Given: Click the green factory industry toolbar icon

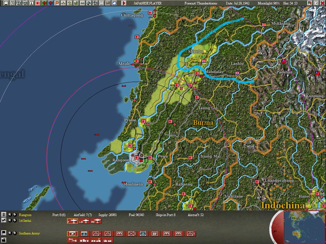Looking at the screenshot, I should (x=76, y=3).
